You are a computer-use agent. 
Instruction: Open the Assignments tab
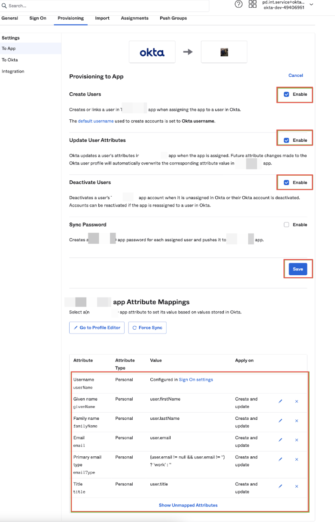point(135,18)
